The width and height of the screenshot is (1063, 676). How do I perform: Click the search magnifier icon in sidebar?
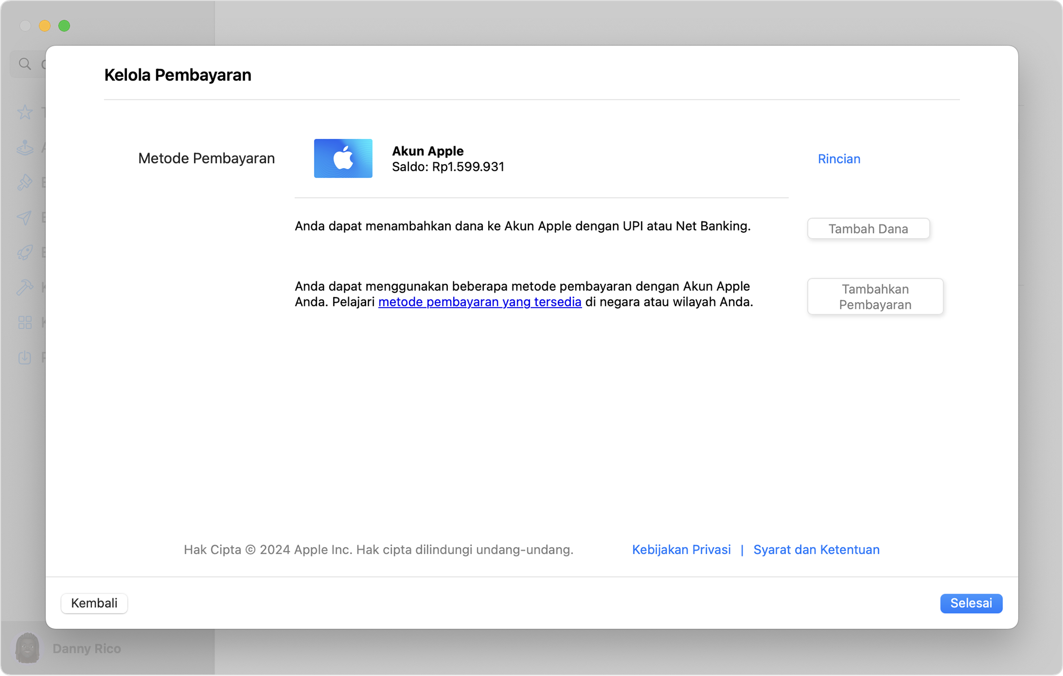25,64
